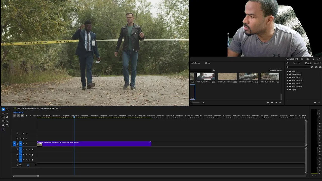322x181 pixels.
Task: Expand the Presets effects folder
Action: (x=287, y=71)
